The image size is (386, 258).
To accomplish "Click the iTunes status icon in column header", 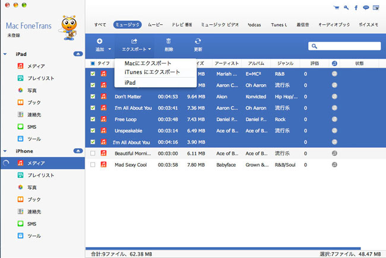I will coord(334,63).
